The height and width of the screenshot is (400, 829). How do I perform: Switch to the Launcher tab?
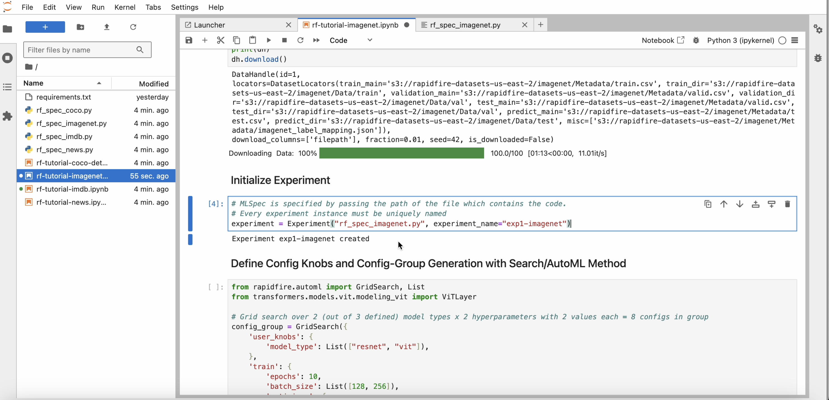point(238,25)
